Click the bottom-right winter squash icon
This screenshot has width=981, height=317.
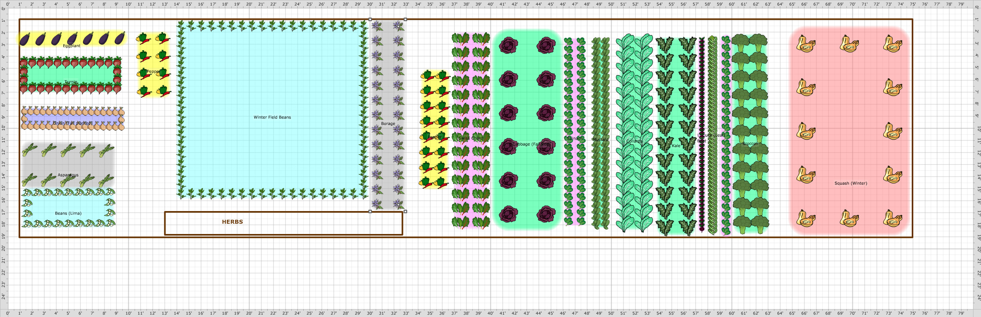(892, 218)
